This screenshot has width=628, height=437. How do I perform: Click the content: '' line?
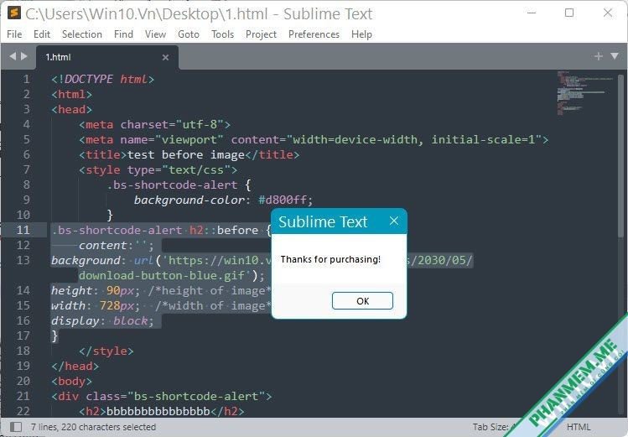(x=117, y=245)
